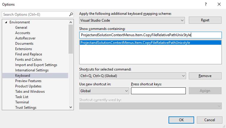Click the search magnifier icon in Search Options

[71, 14]
